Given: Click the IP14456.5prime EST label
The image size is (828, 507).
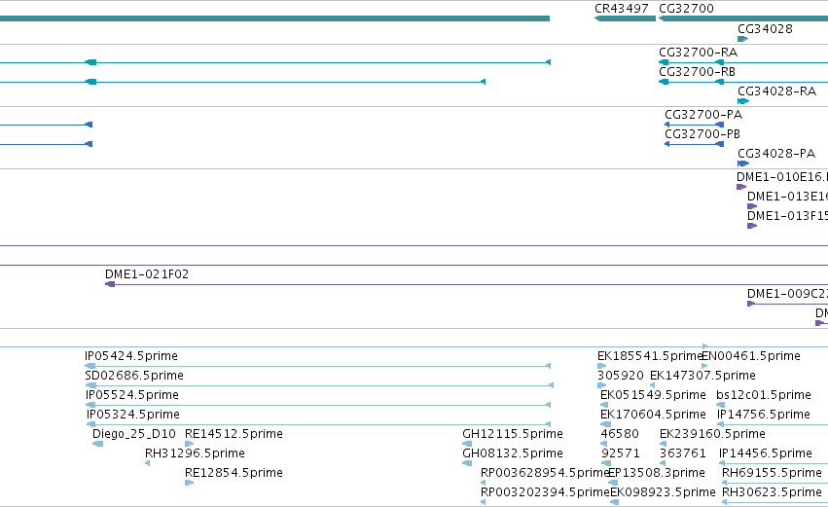Looking at the screenshot, I should click(765, 453).
